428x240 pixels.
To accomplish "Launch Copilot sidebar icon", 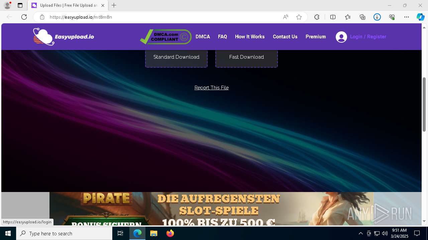I will pos(421,17).
